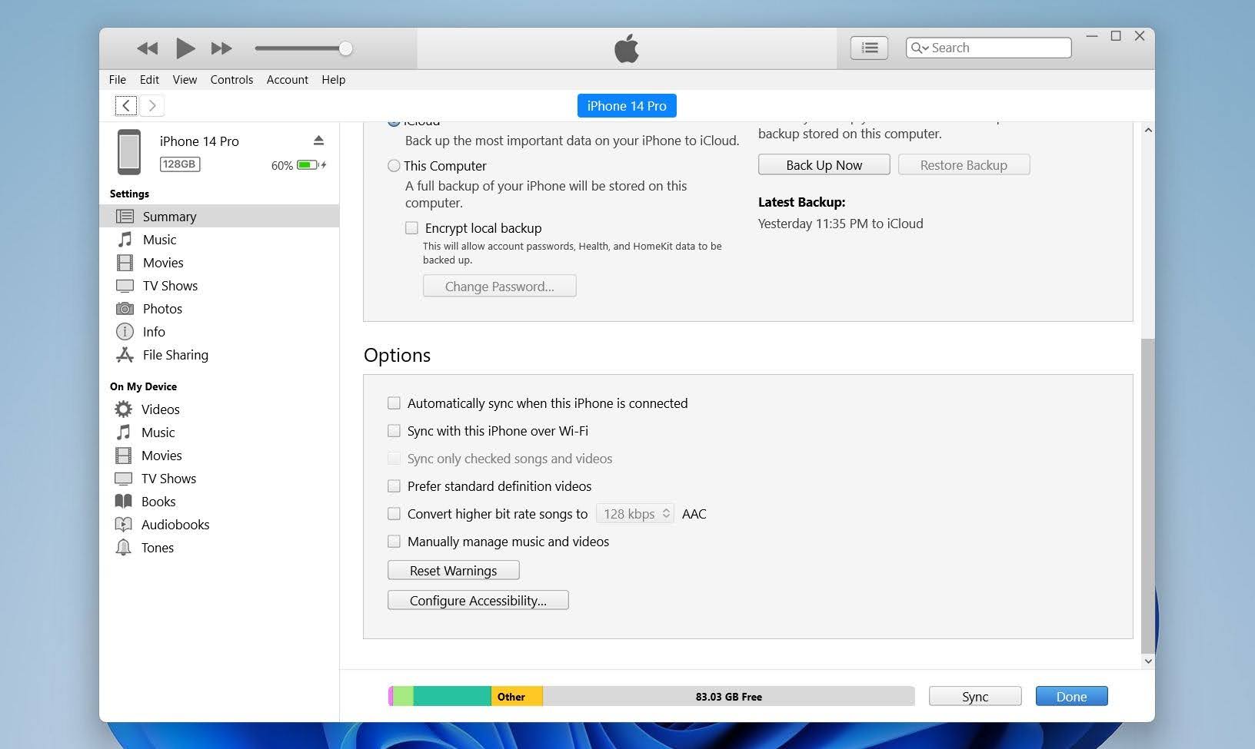The width and height of the screenshot is (1255, 749).
Task: Enable Sync with this iPhone over Wi-Fi
Action: 394,431
